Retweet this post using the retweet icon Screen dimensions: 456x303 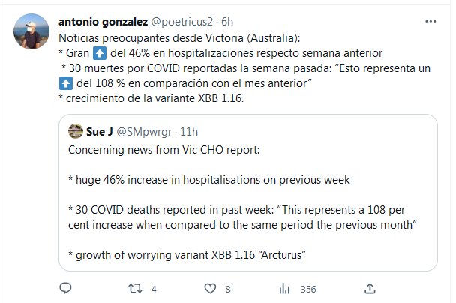click(x=132, y=287)
